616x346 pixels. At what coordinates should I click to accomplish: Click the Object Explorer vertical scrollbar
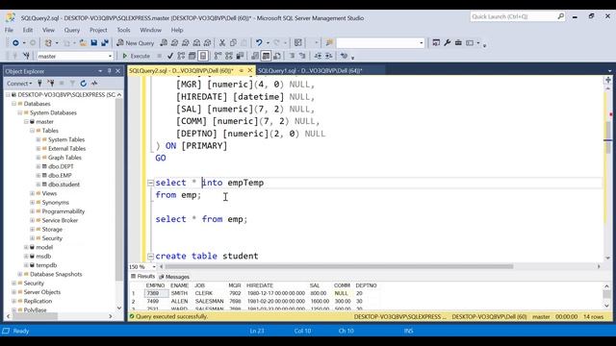(119, 190)
